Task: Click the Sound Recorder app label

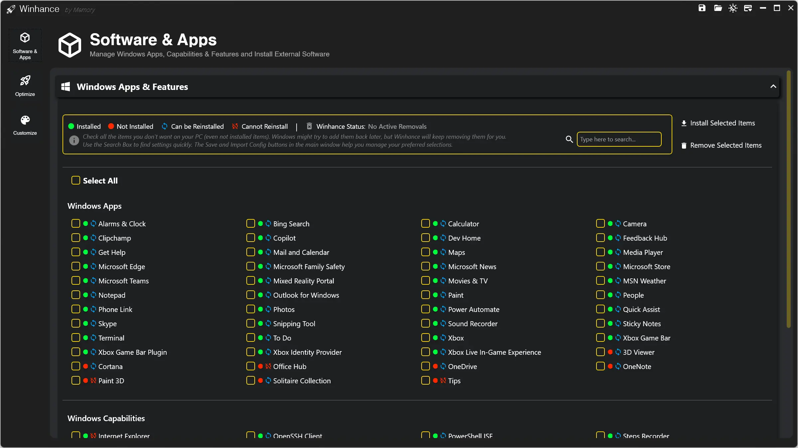Action: coord(473,324)
